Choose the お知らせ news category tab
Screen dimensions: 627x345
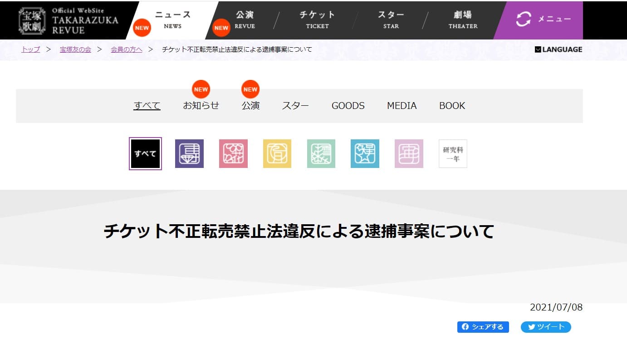(201, 105)
